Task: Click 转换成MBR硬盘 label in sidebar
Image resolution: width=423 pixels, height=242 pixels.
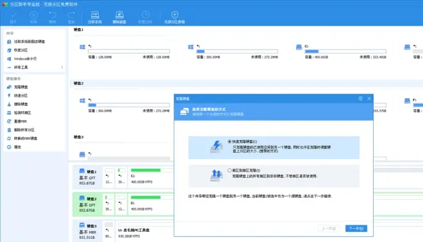Action: click(x=26, y=138)
